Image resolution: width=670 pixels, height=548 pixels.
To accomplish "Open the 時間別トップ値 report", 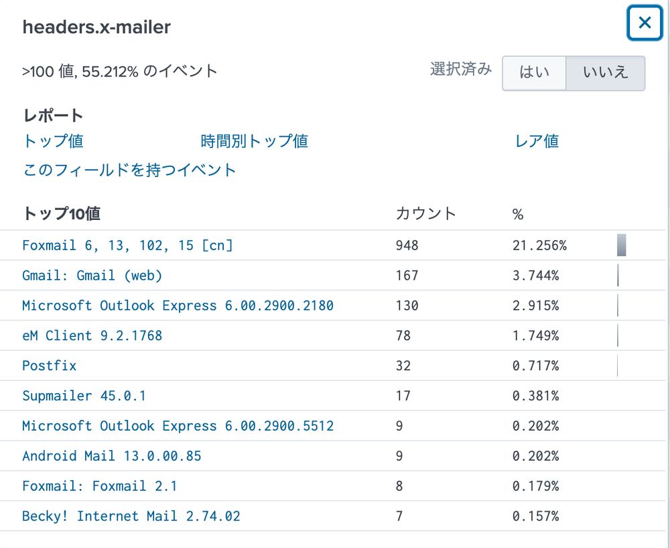I will (254, 141).
